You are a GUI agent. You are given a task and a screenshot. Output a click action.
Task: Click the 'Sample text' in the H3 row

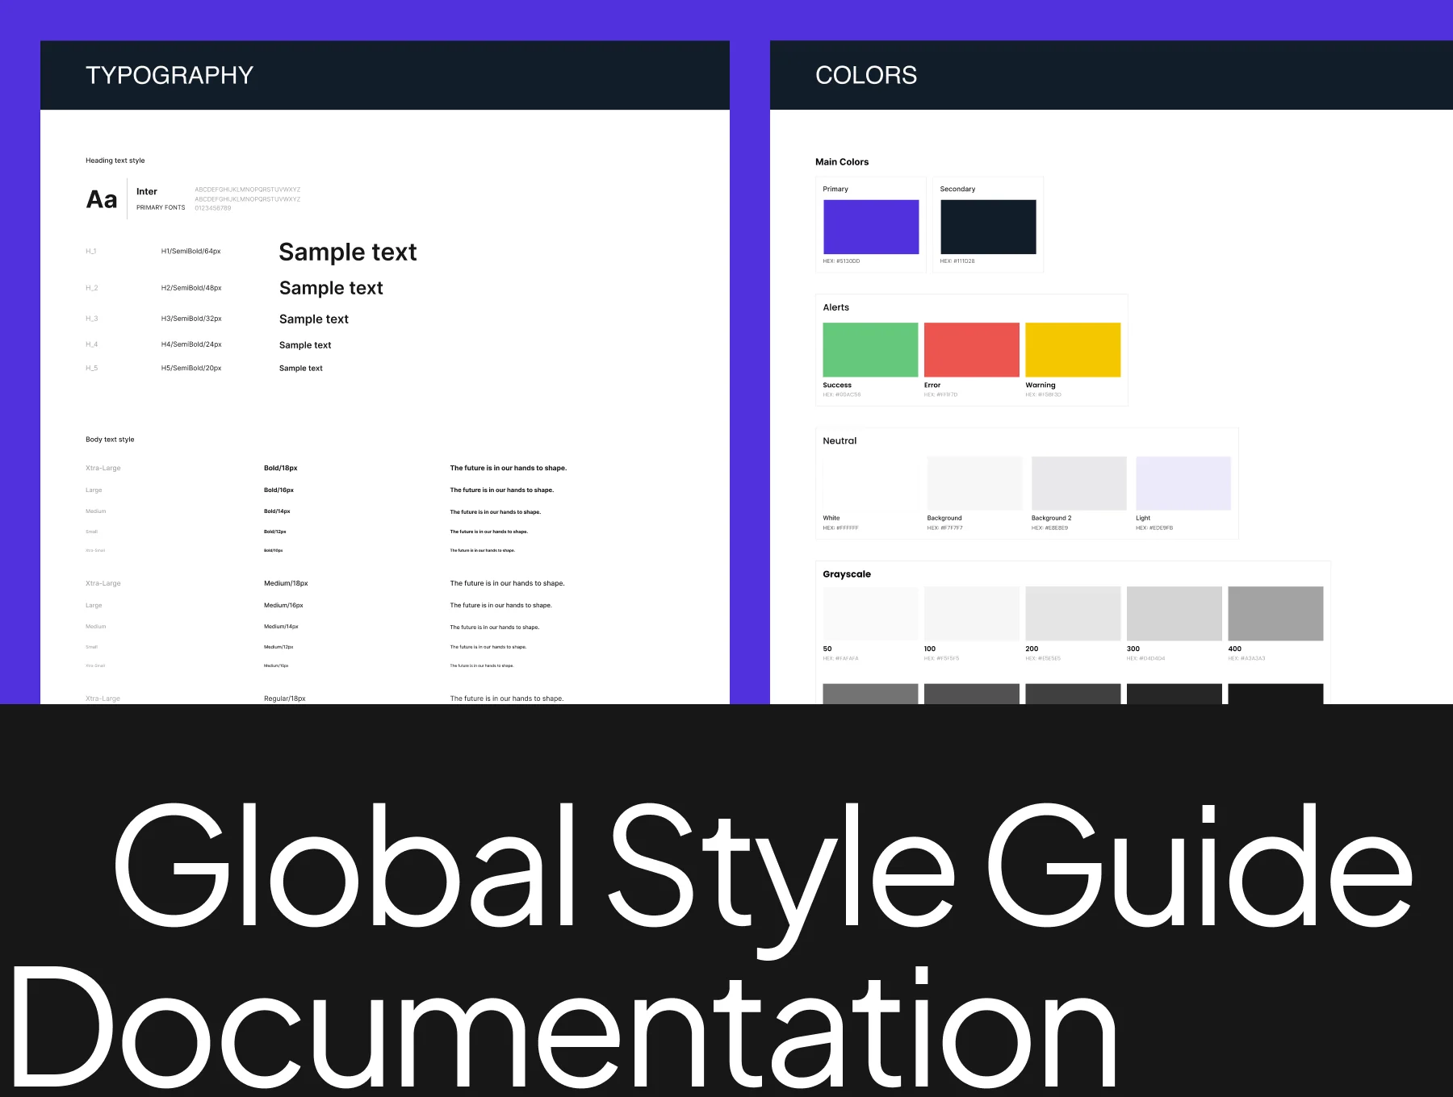tap(314, 319)
